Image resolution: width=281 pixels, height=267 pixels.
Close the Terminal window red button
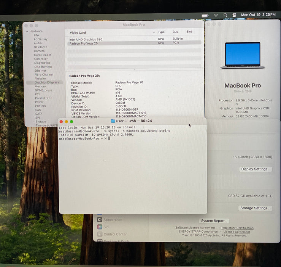pos(61,122)
